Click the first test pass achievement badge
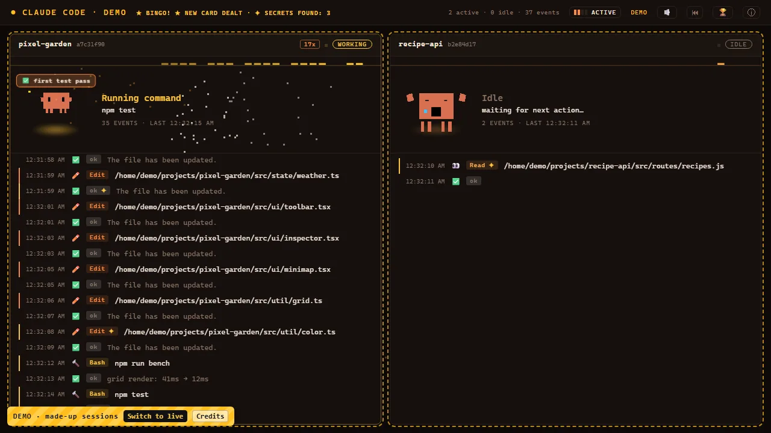 pos(56,81)
